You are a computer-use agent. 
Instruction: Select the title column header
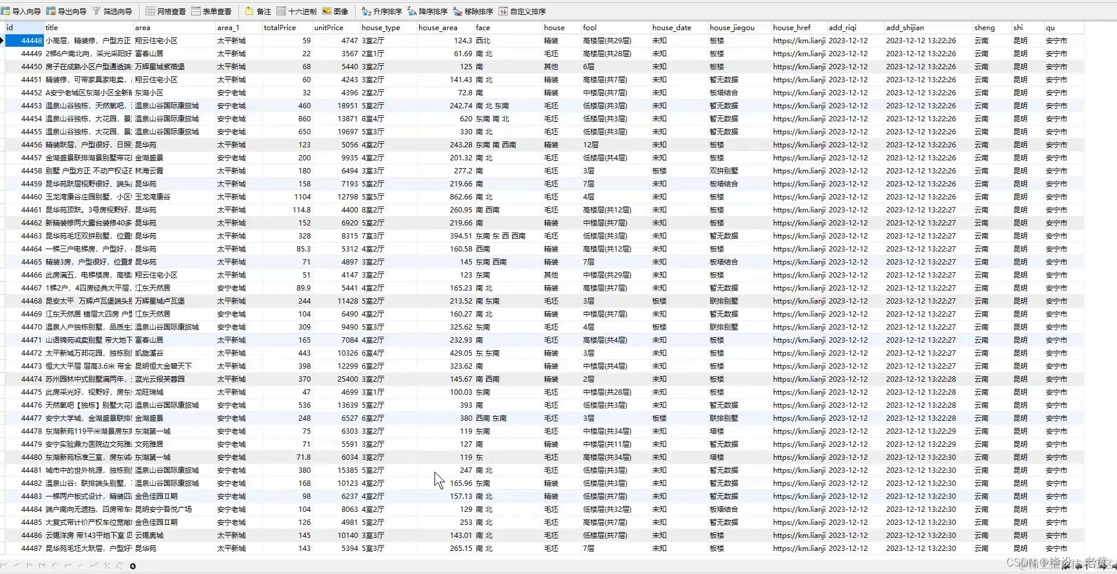point(89,27)
